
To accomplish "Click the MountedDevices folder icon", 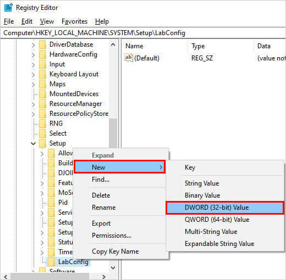I will tap(43, 94).
